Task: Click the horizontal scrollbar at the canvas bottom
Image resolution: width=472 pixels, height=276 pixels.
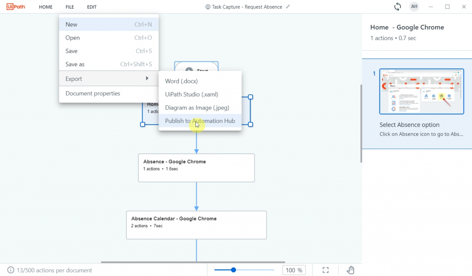Action: click(x=193, y=262)
